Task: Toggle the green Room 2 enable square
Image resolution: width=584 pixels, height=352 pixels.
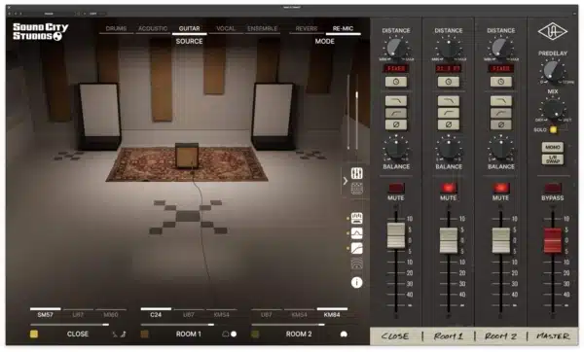Action: pyautogui.click(x=255, y=334)
